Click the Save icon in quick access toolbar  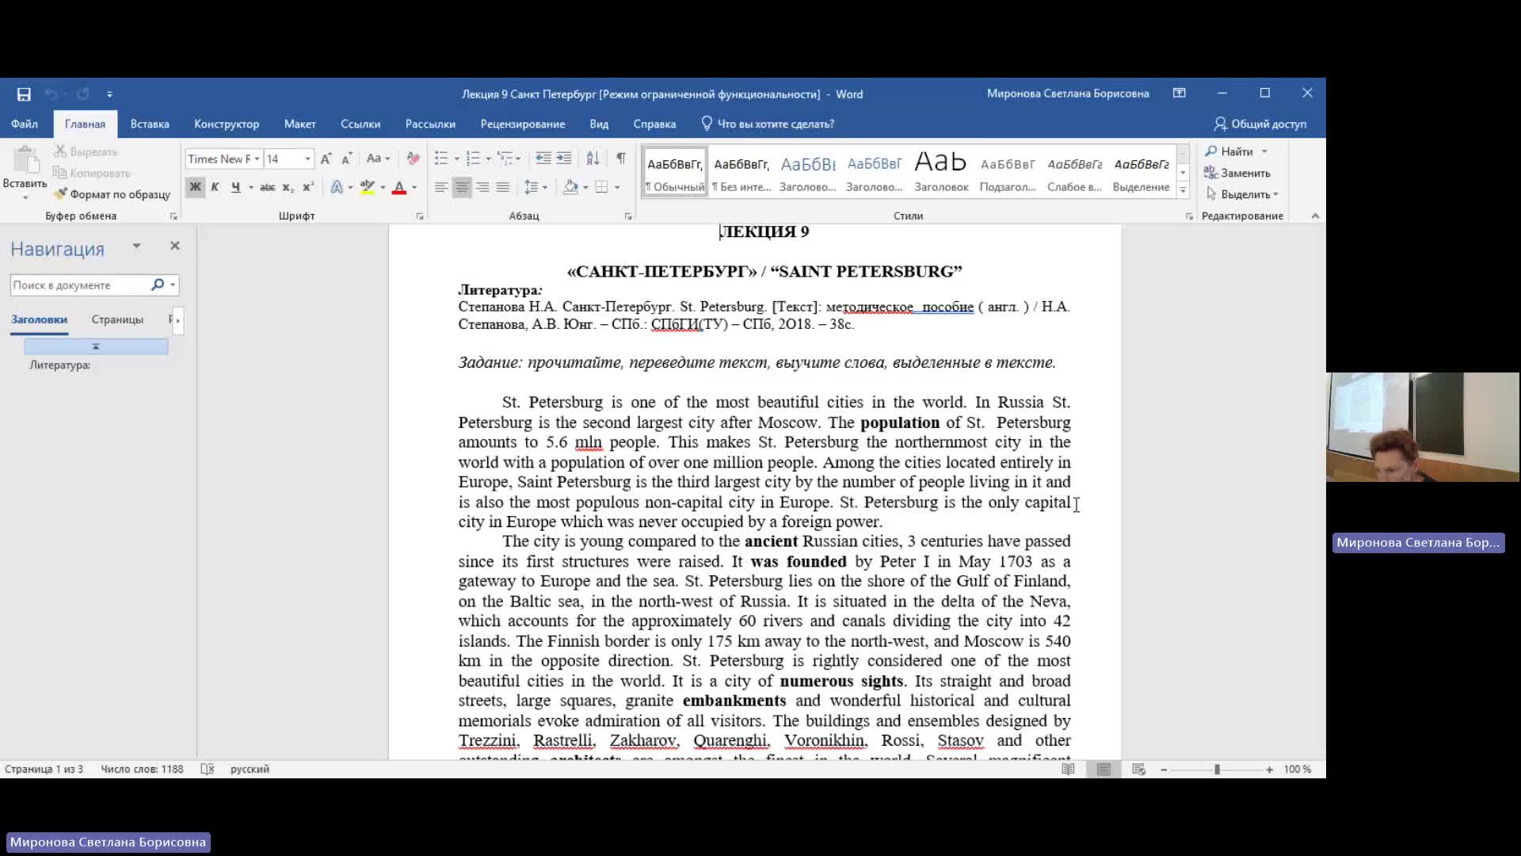point(24,94)
